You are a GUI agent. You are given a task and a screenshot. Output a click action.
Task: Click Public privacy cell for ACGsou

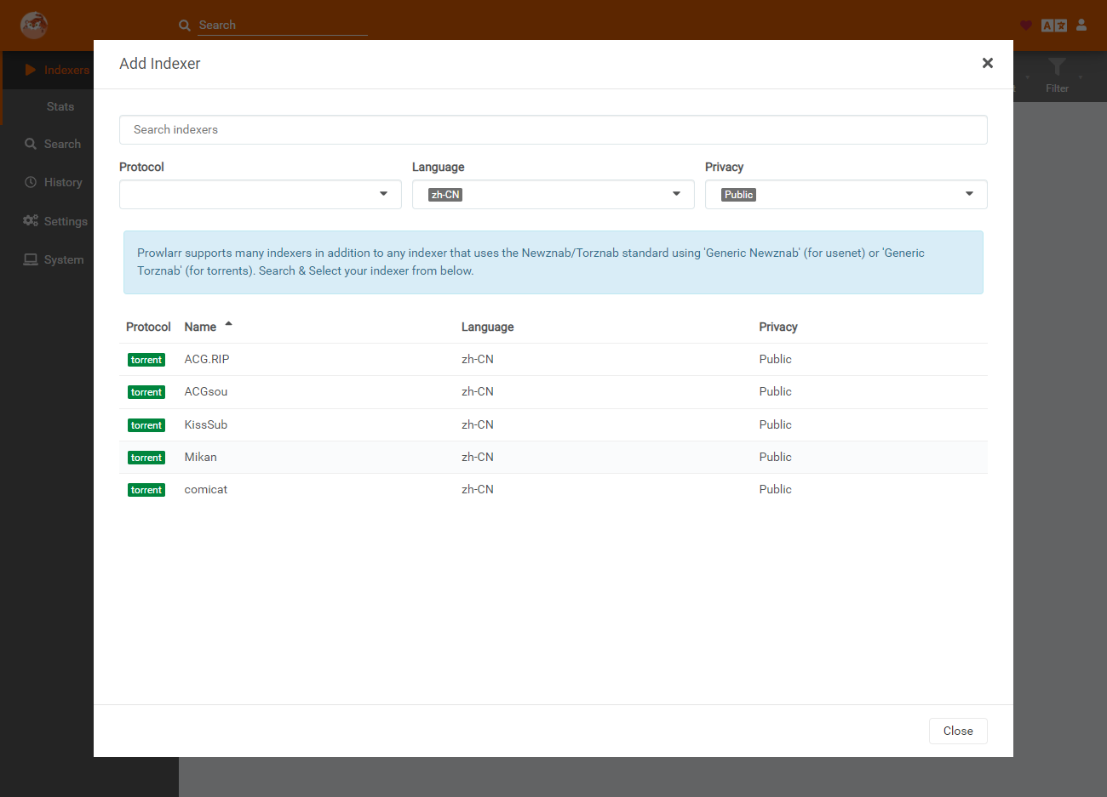775,391
